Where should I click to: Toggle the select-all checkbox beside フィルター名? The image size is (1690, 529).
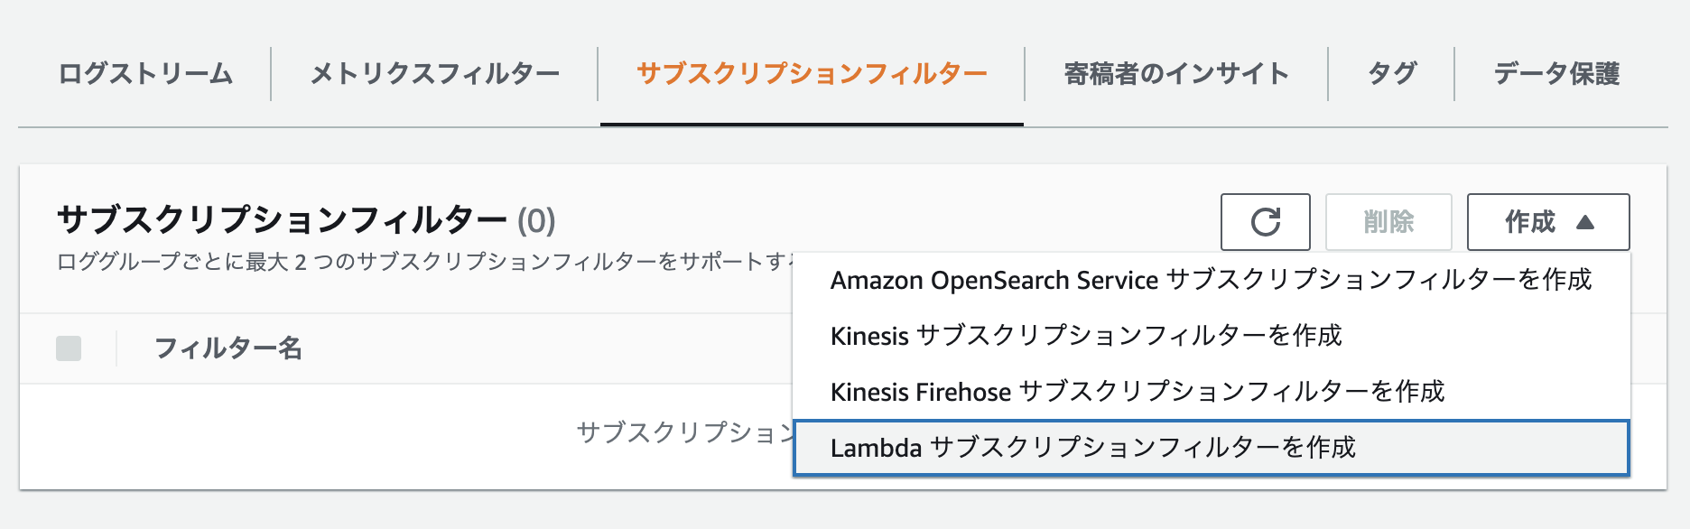pos(69,348)
